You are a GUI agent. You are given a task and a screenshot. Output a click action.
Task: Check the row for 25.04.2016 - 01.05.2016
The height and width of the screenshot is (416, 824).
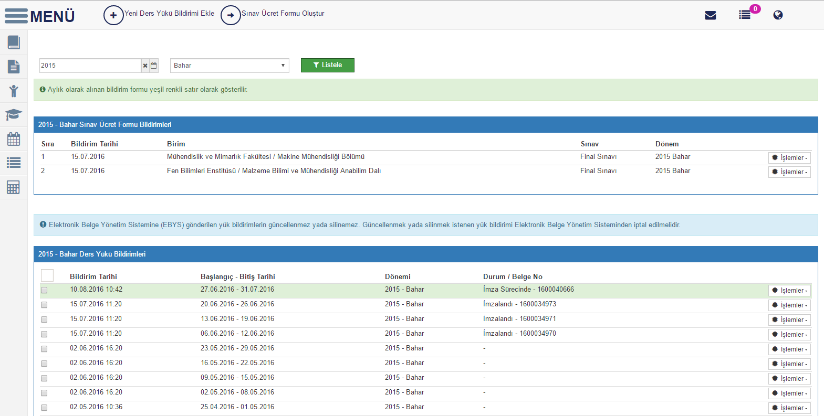tap(44, 408)
